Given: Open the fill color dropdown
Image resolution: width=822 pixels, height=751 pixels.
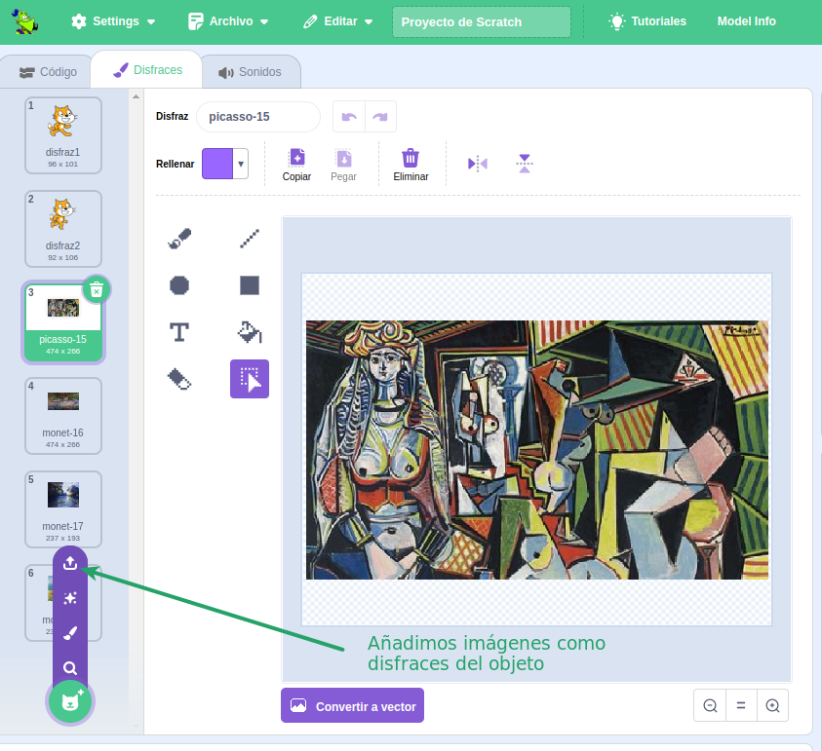Looking at the screenshot, I should [241, 164].
